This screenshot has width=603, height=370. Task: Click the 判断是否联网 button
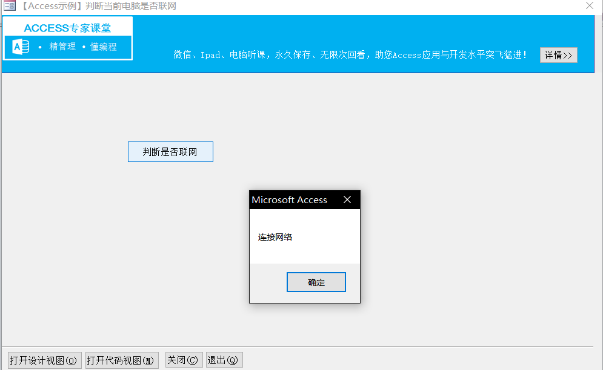(x=170, y=152)
